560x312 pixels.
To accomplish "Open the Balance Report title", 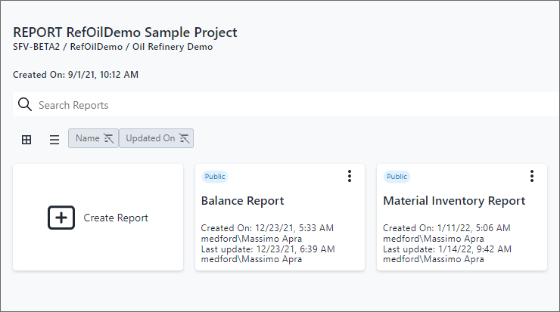I will (x=242, y=201).
